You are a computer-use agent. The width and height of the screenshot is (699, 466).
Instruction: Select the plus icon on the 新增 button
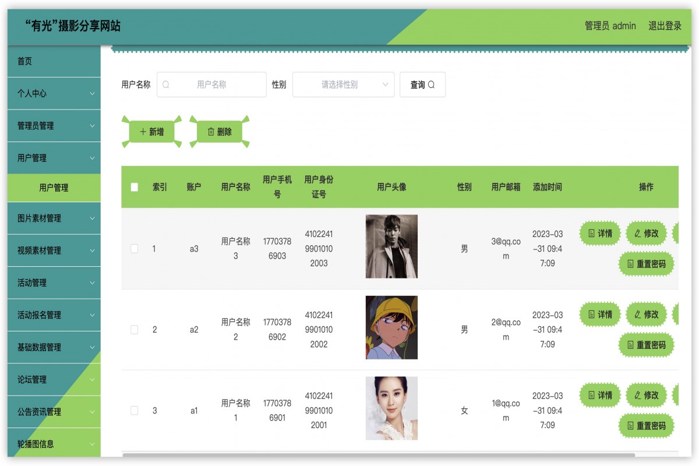click(142, 132)
